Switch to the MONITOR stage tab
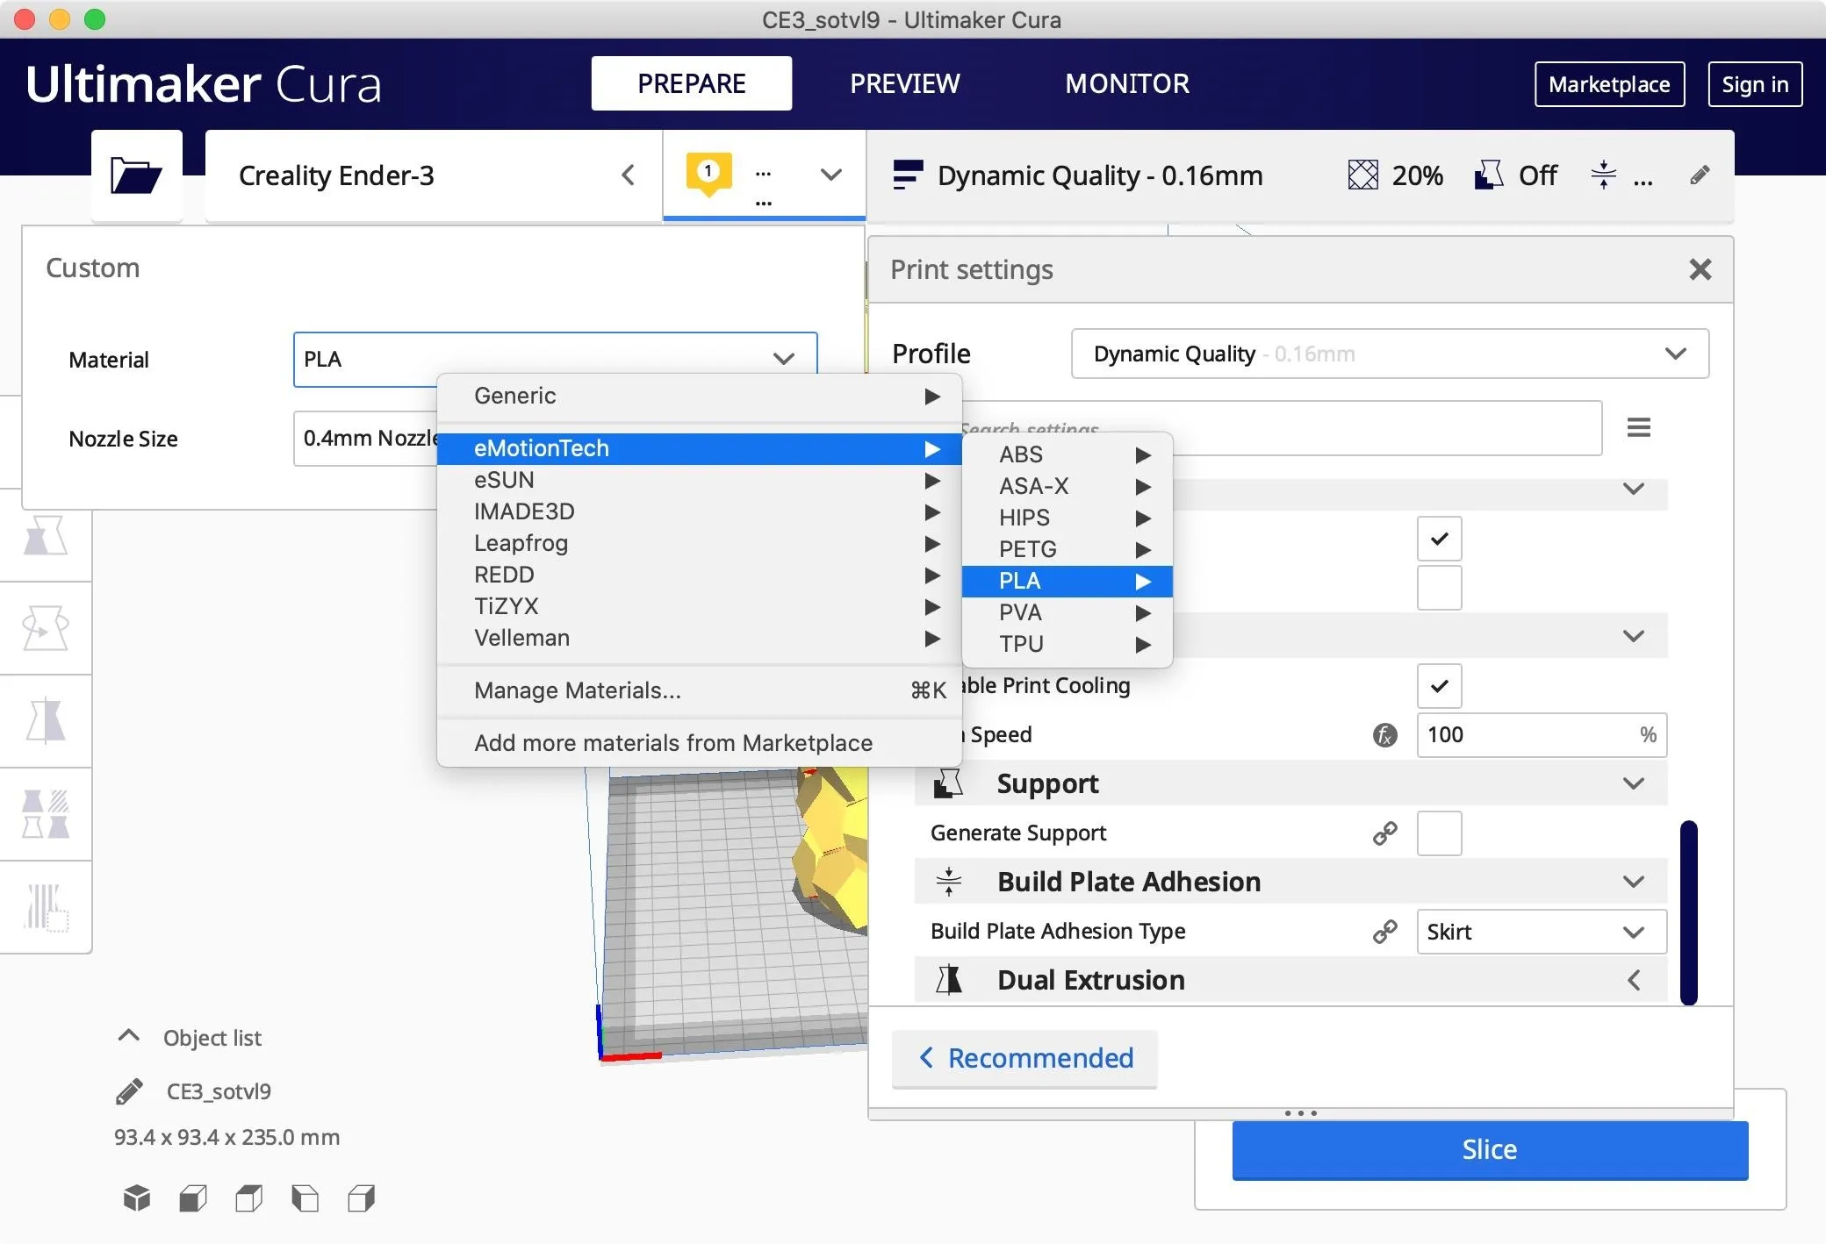The height and width of the screenshot is (1244, 1826). [1127, 83]
